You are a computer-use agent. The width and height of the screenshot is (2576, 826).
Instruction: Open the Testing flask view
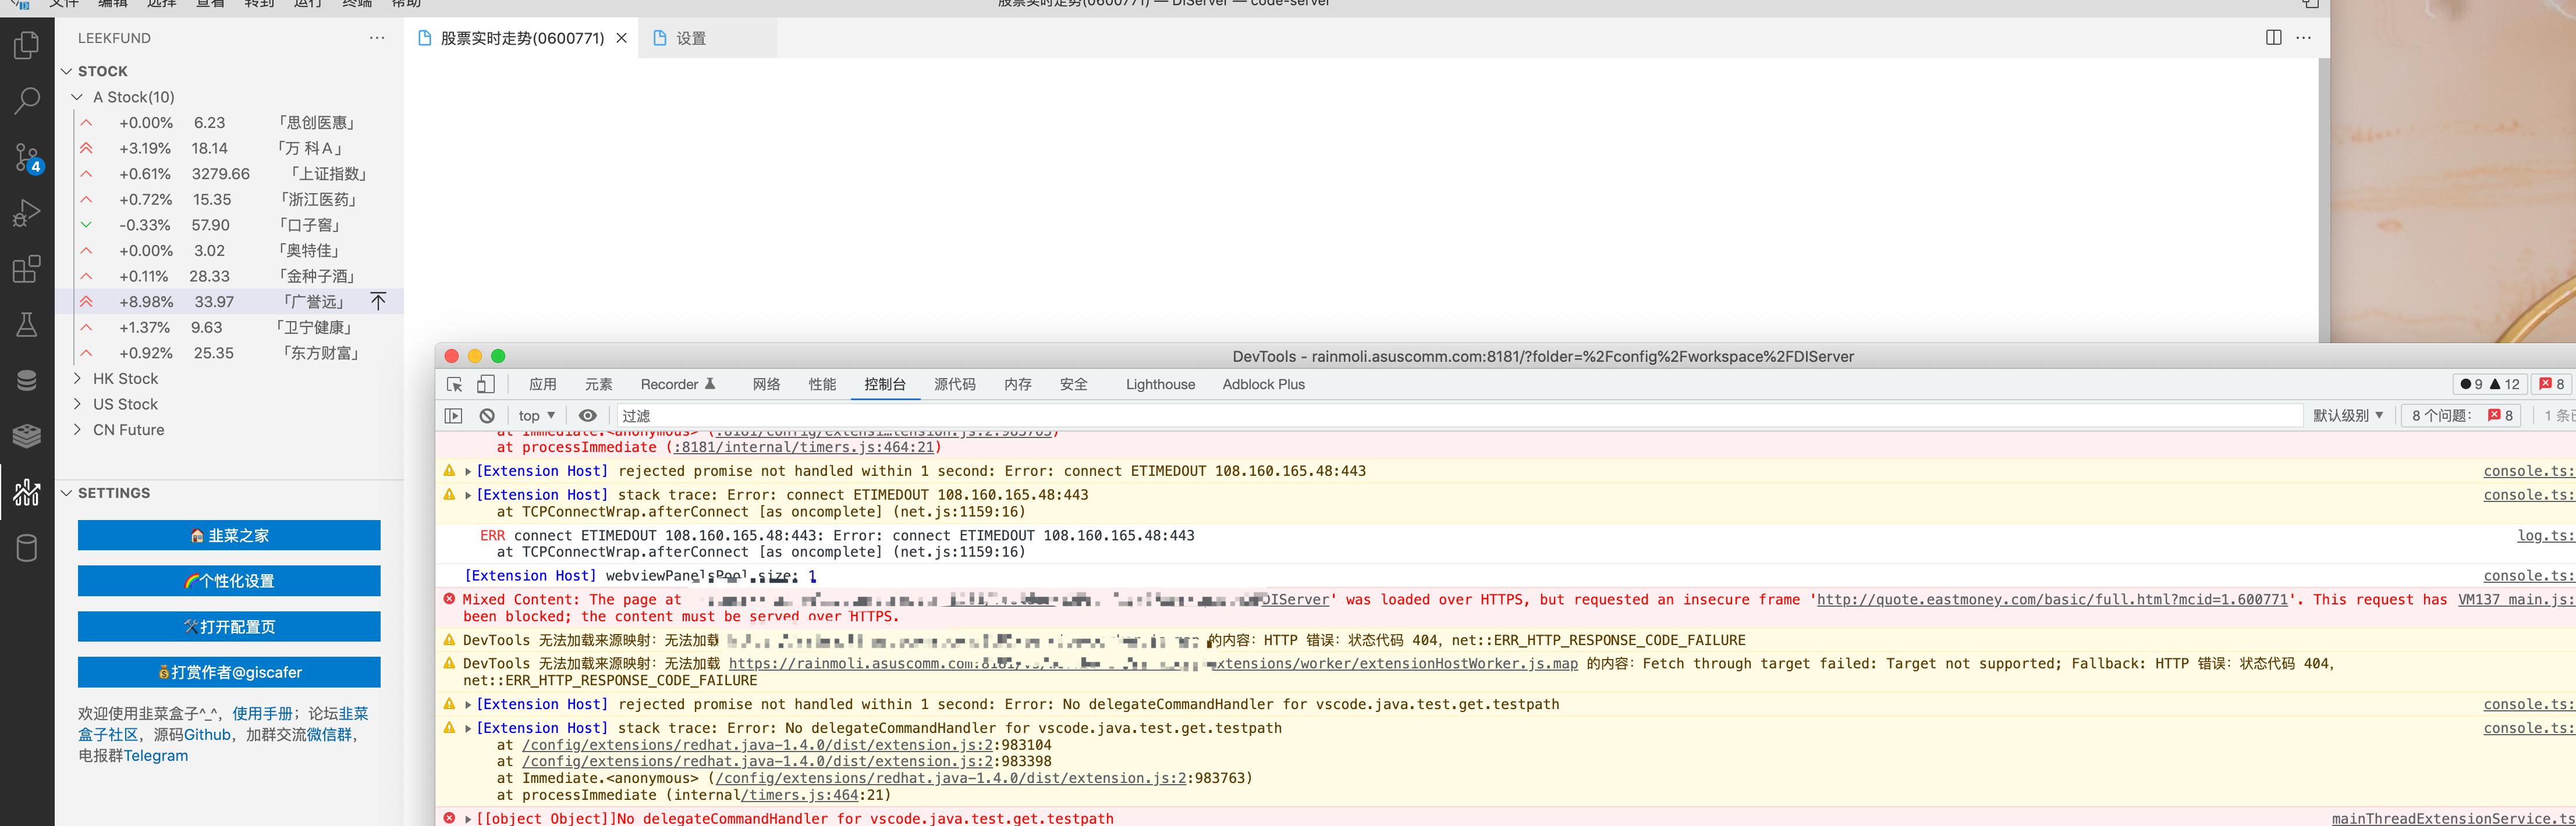tap(27, 324)
